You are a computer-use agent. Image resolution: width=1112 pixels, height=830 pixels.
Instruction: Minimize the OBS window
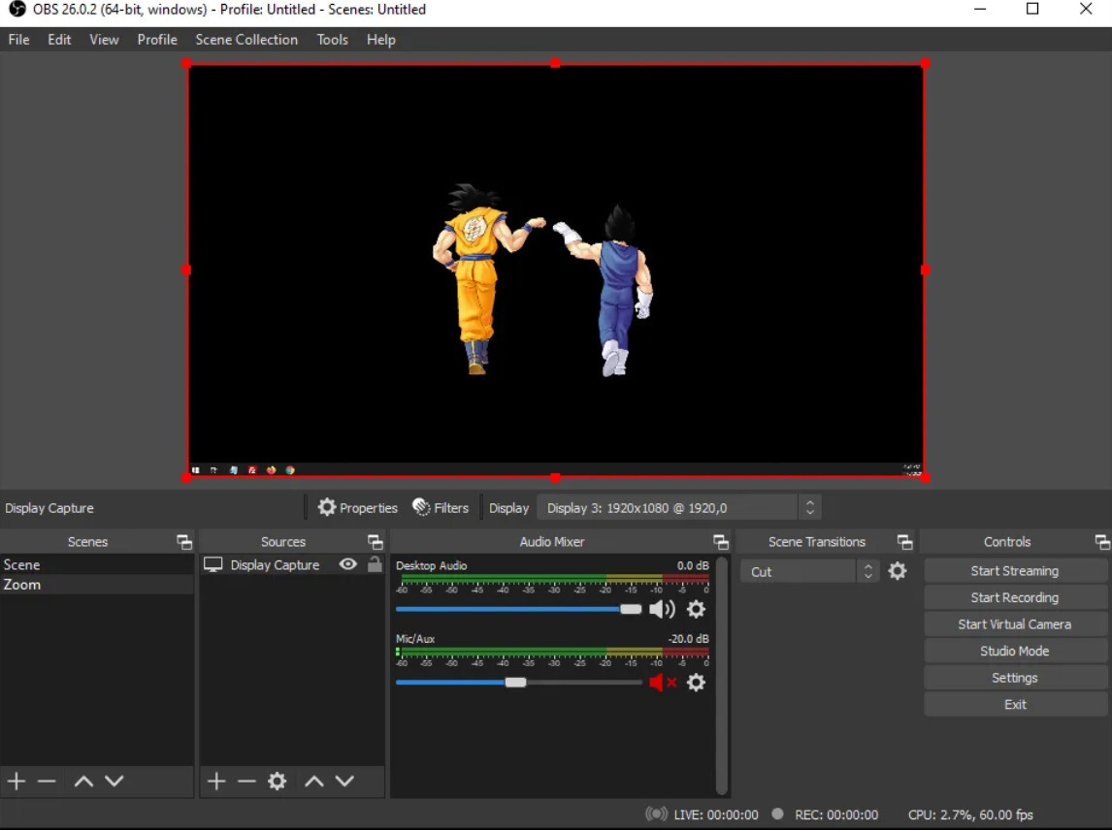980,10
